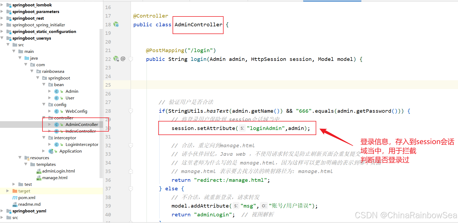
Task: Click line number 25 in the gutter
Action: (108, 85)
